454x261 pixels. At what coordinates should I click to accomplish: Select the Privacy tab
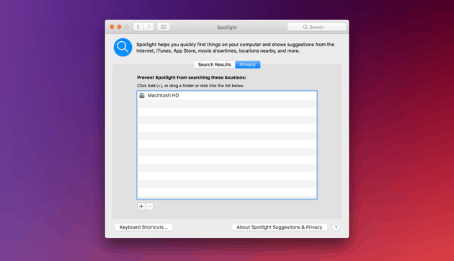coord(248,65)
